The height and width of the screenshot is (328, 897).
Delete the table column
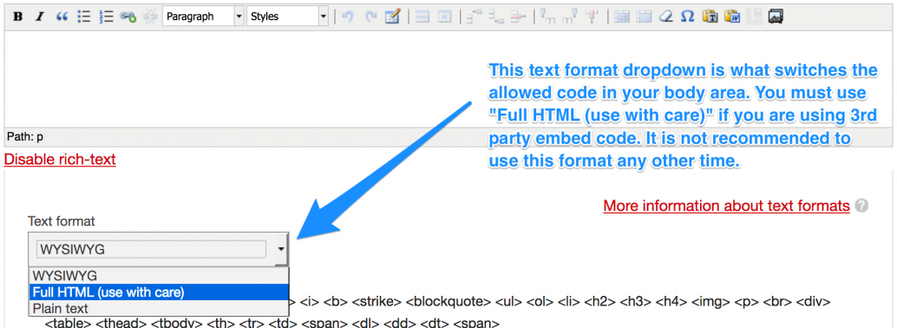point(593,16)
